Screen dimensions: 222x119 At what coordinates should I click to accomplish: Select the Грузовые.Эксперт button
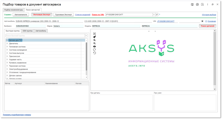point(63,15)
